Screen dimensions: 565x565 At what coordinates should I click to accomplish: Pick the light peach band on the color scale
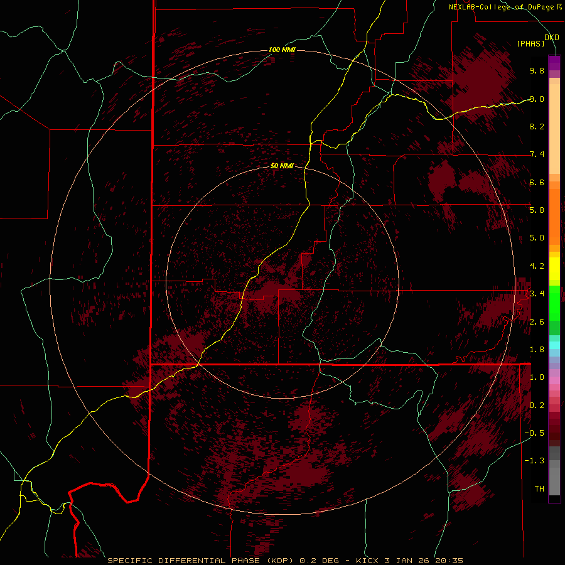pyautogui.click(x=554, y=129)
